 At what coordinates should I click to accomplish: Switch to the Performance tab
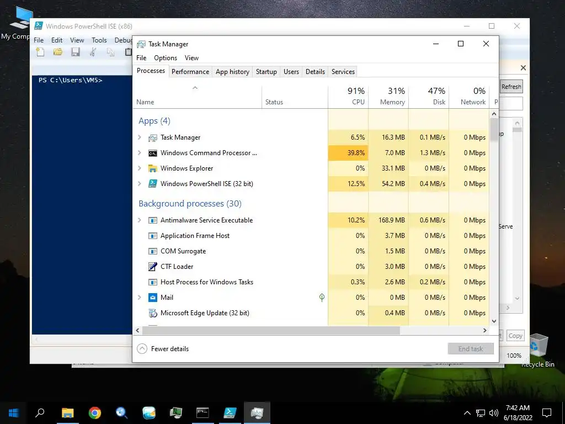(190, 72)
